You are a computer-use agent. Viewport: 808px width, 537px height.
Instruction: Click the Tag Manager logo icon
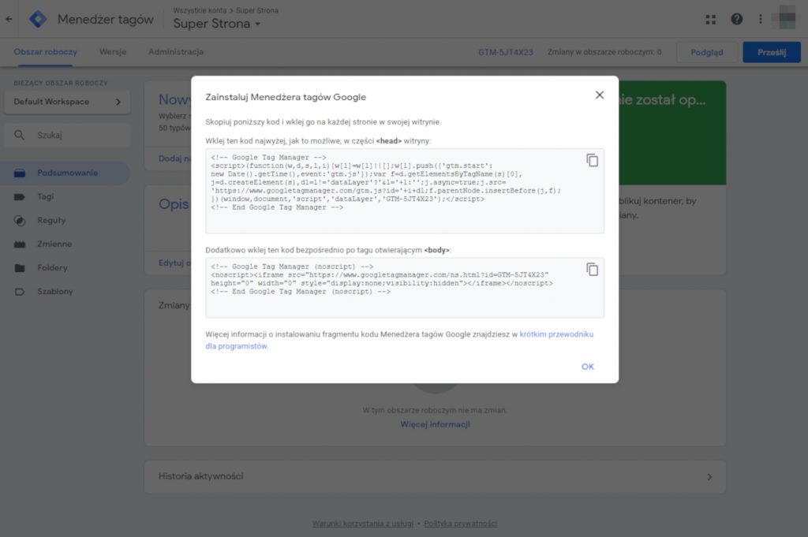(x=38, y=20)
